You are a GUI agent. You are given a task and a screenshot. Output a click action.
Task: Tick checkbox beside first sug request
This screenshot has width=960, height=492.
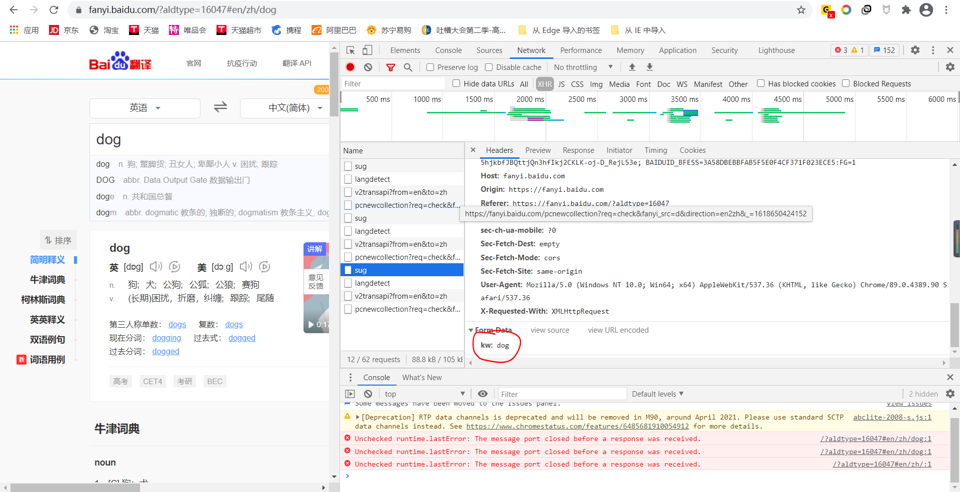point(348,166)
